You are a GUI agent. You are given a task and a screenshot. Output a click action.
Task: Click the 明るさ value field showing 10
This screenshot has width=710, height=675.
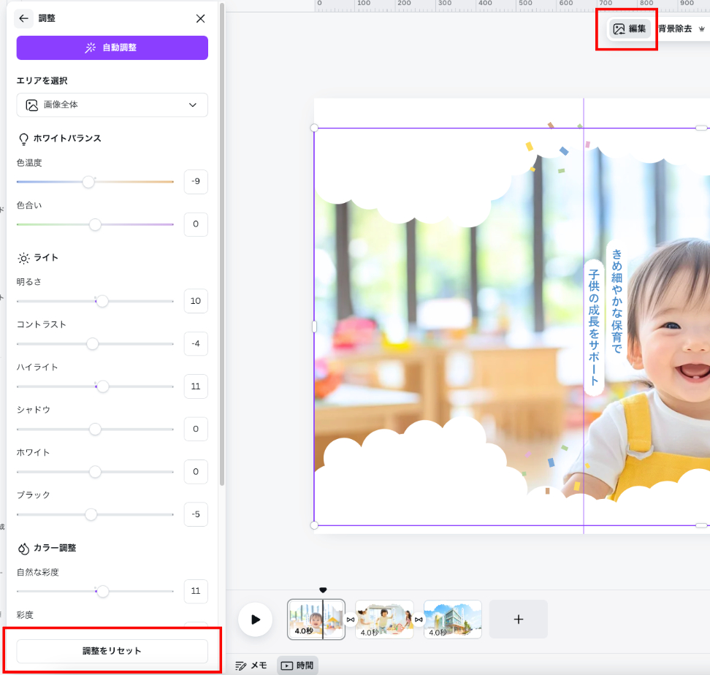point(196,301)
